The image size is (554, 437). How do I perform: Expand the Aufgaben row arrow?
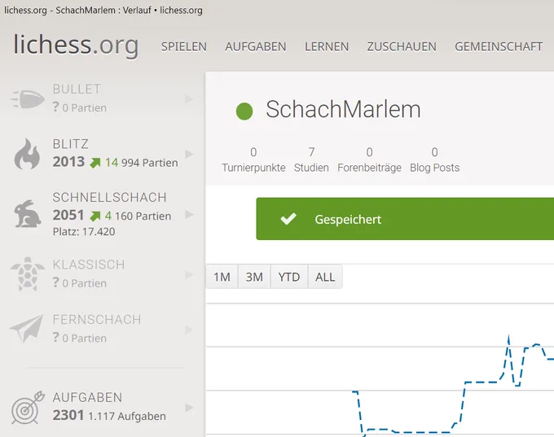[189, 408]
